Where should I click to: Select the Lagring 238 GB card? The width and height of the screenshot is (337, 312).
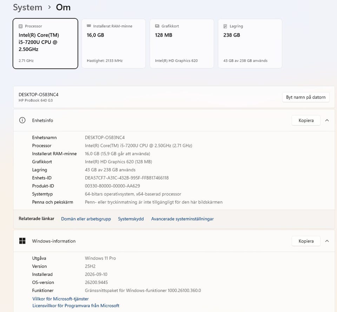[250, 44]
